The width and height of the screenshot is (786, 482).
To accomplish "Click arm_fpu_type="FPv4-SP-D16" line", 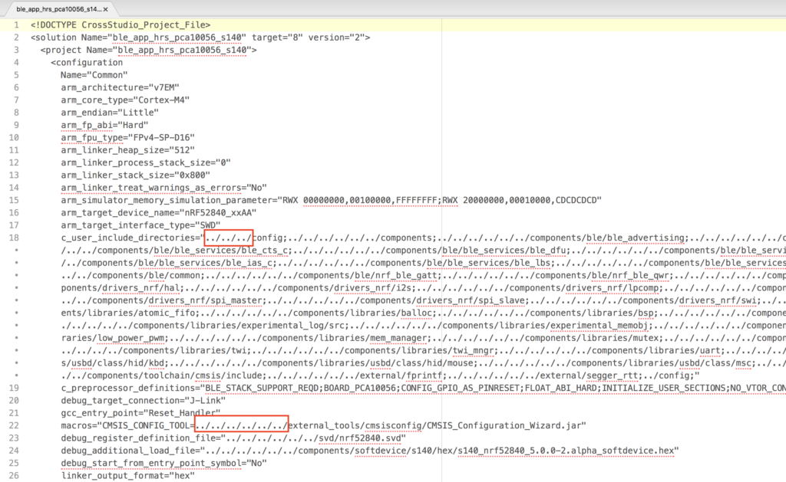I will point(128,137).
